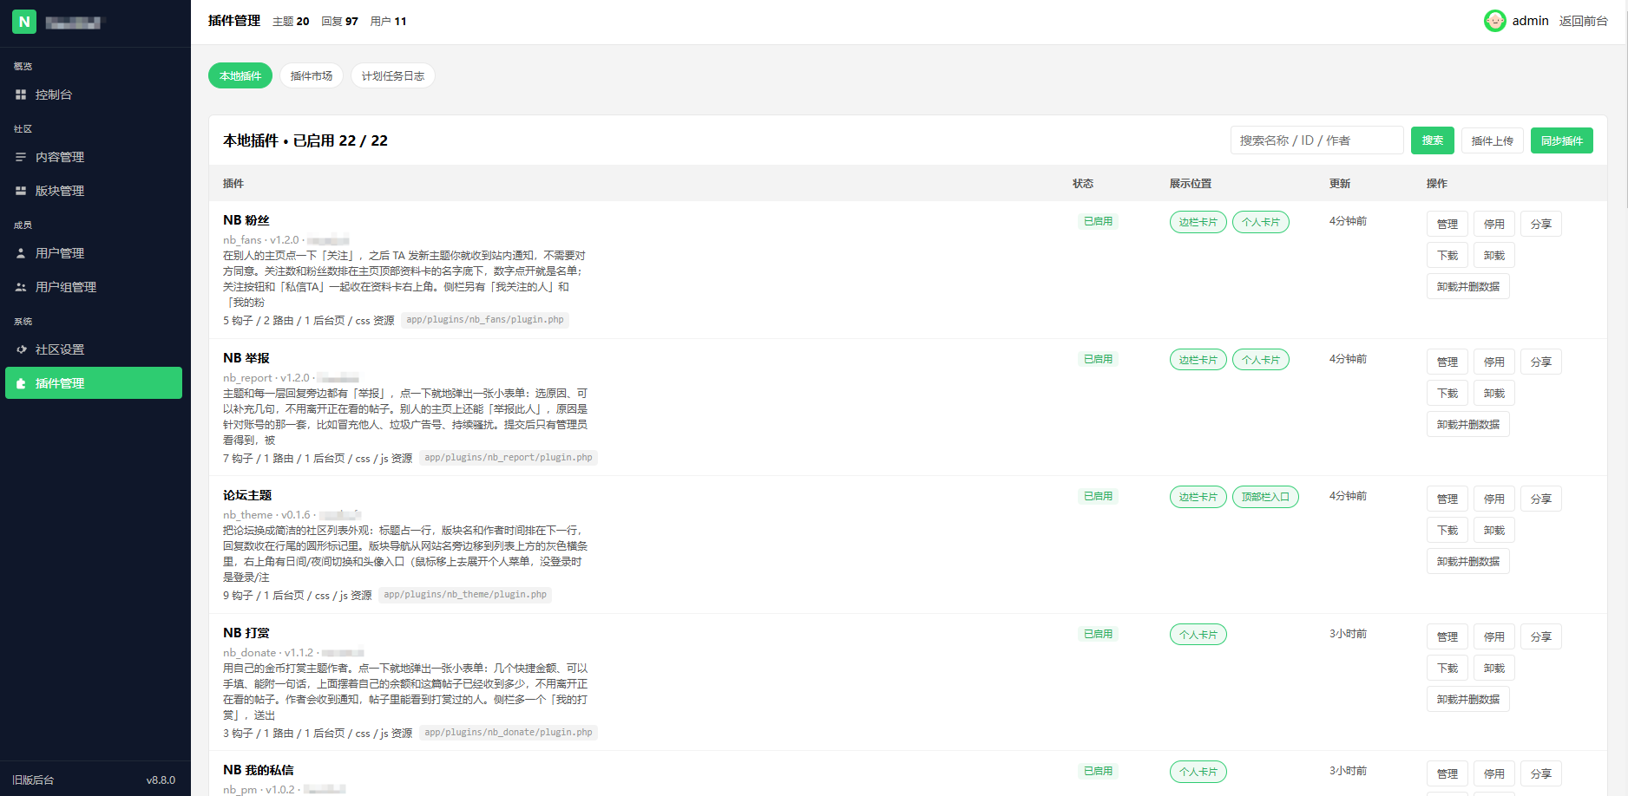Click the 同步插件 button

coord(1562,140)
